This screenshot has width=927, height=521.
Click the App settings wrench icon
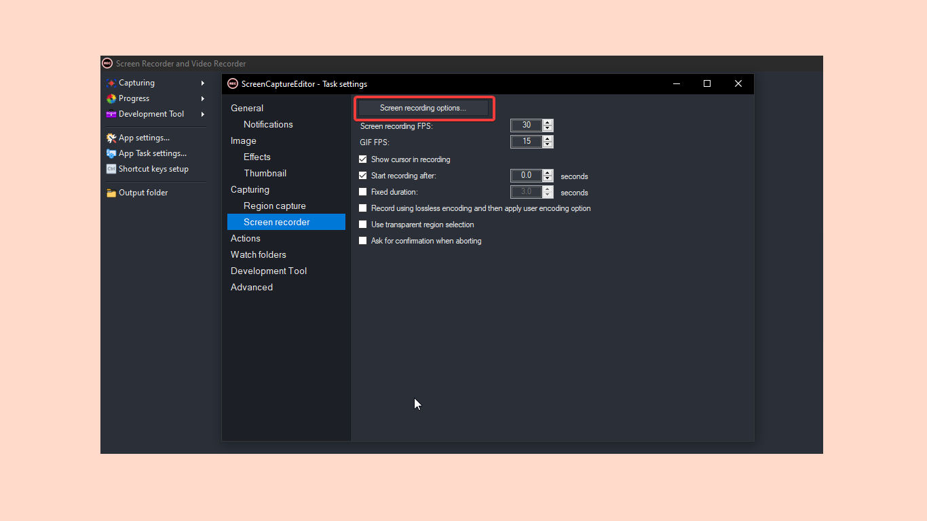click(x=111, y=138)
